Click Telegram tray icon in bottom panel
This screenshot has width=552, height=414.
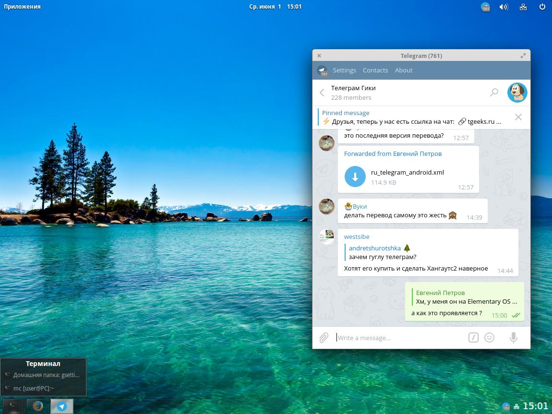click(x=506, y=407)
